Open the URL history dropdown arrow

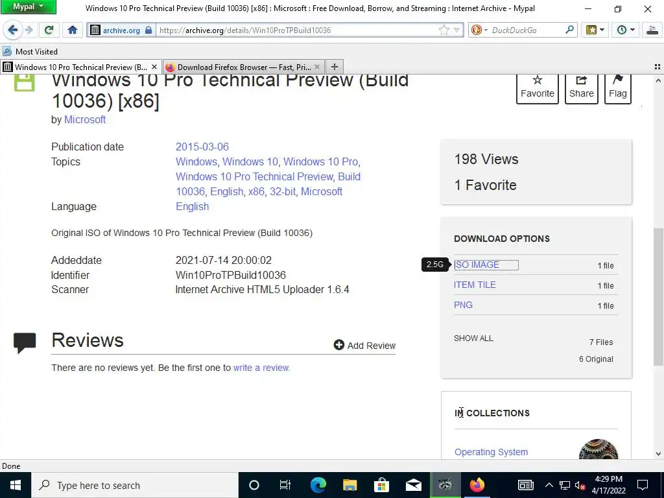(456, 30)
